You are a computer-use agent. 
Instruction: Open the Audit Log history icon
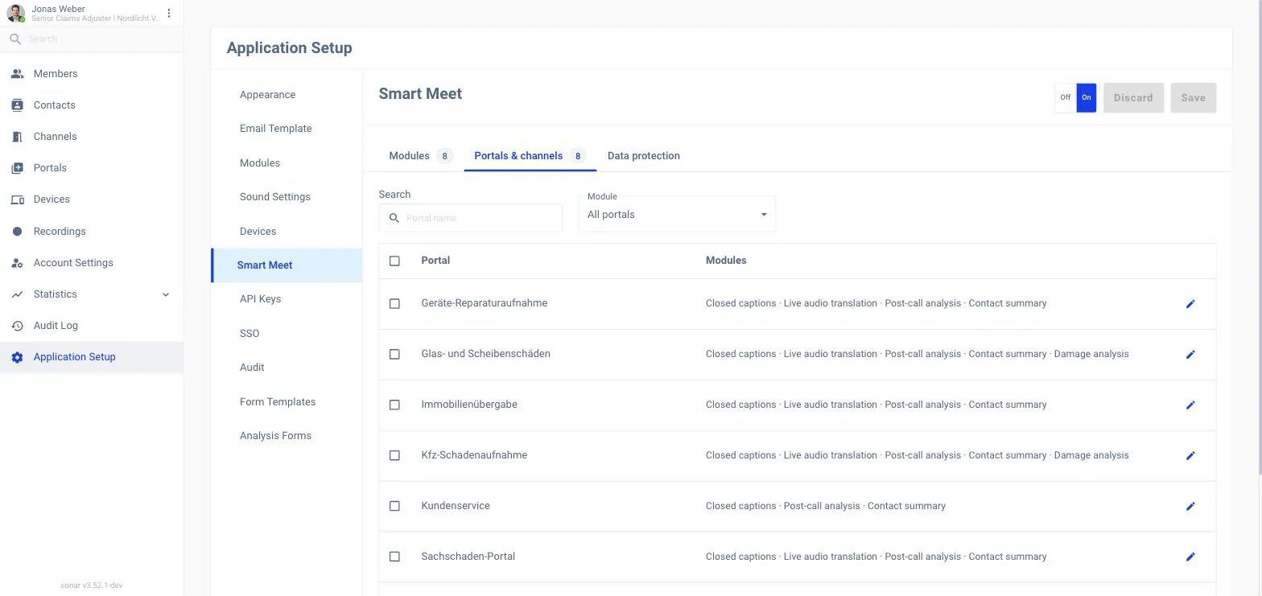pyautogui.click(x=17, y=326)
